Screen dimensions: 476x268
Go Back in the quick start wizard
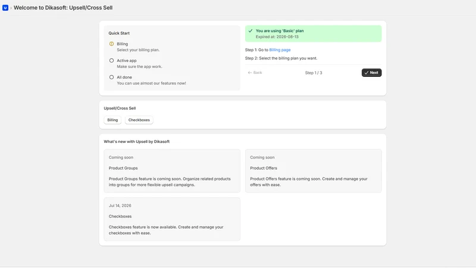pos(255,73)
